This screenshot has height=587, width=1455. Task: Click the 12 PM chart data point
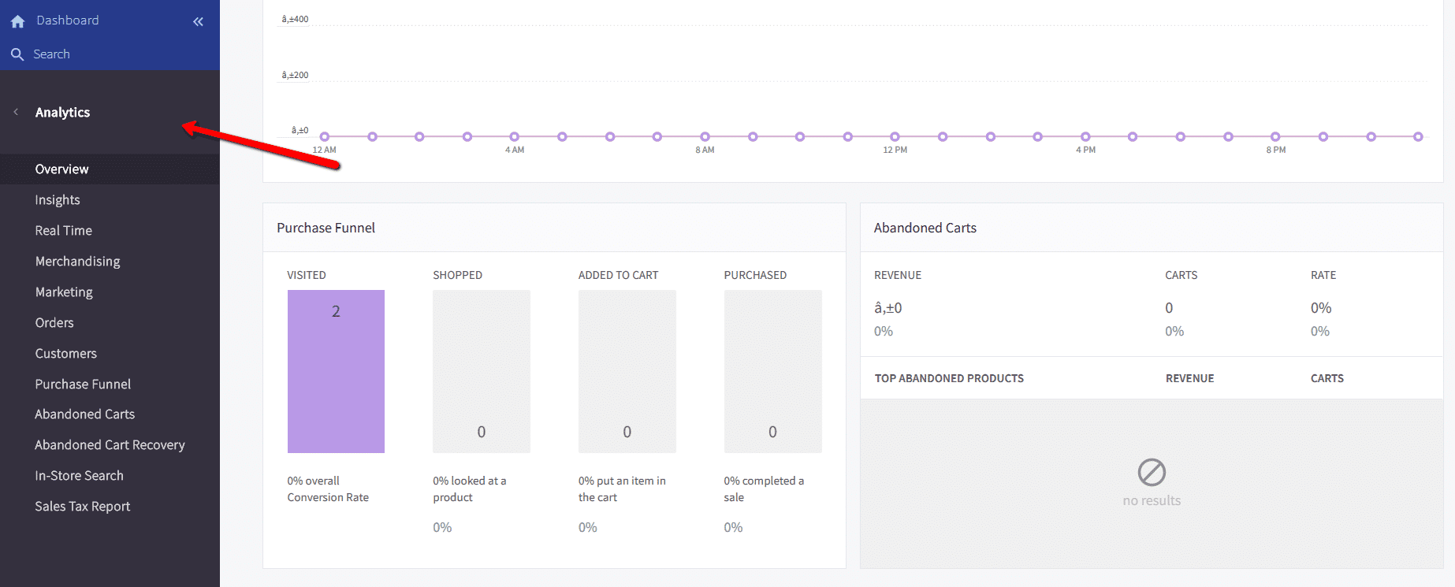point(895,136)
